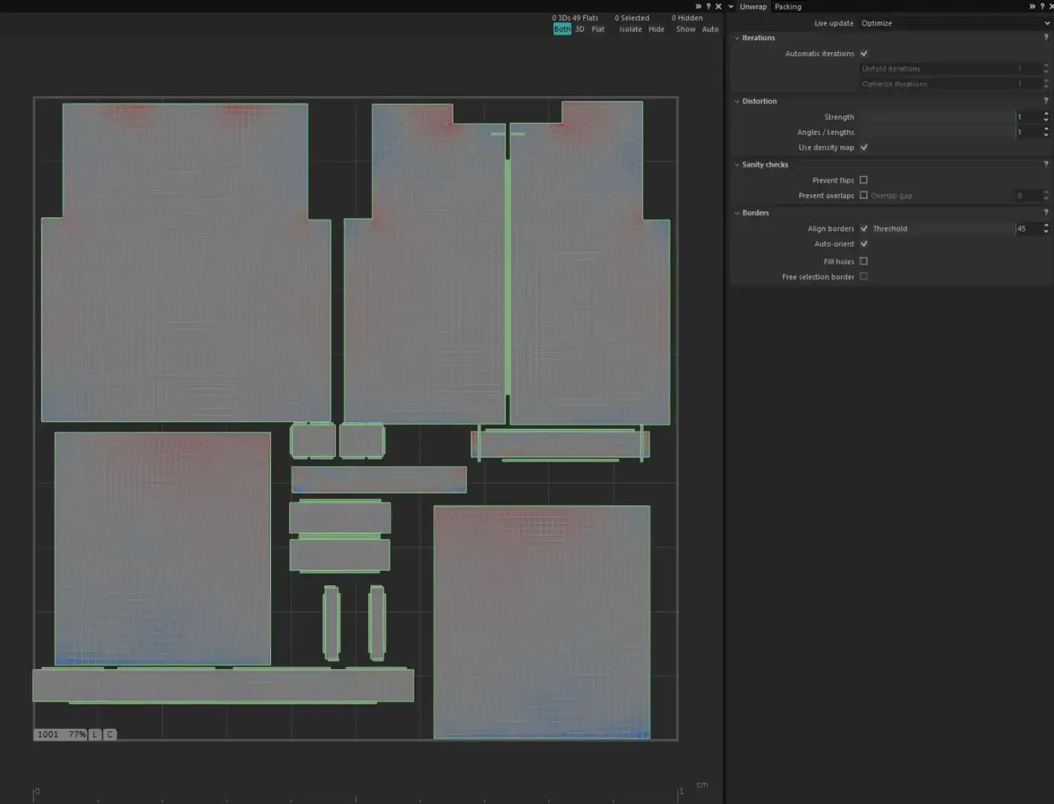
Task: Select the Both view mode
Action: coord(562,29)
